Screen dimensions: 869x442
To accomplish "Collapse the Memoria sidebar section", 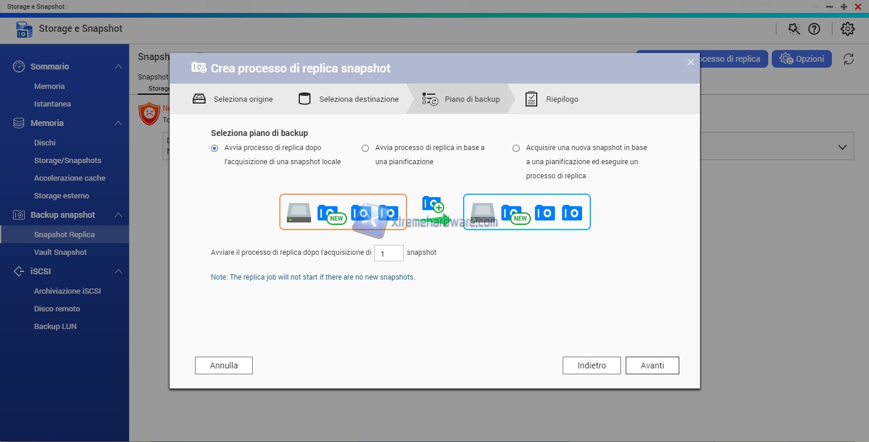I will point(118,123).
